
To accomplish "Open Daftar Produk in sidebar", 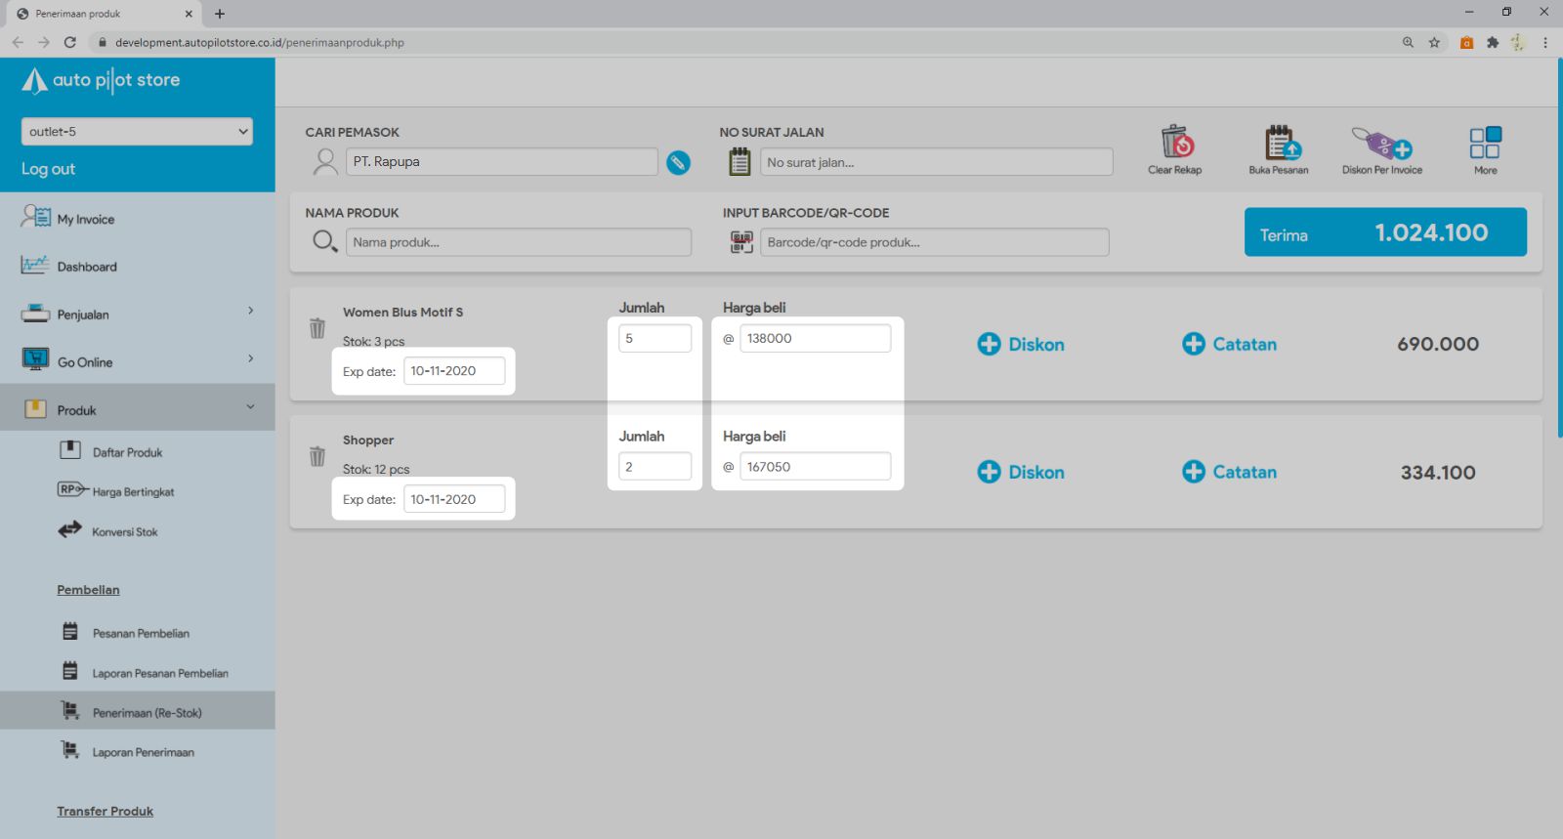I will click(127, 452).
